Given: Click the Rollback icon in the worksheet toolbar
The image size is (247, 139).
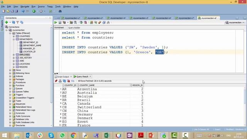Looking at the screenshot, I should point(85,22).
